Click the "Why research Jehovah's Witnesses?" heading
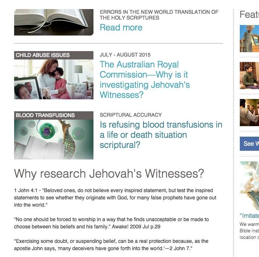This screenshot has height=257, width=259. pos(109,174)
